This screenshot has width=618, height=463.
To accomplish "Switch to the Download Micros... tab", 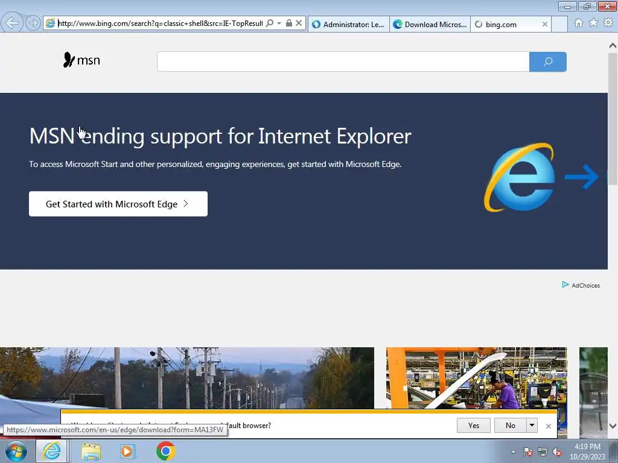I will point(430,24).
